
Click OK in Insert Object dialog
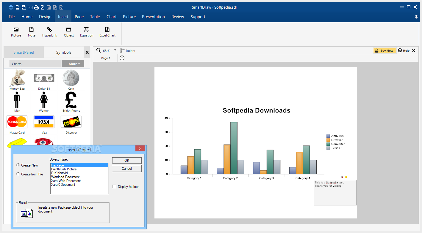[x=127, y=160]
